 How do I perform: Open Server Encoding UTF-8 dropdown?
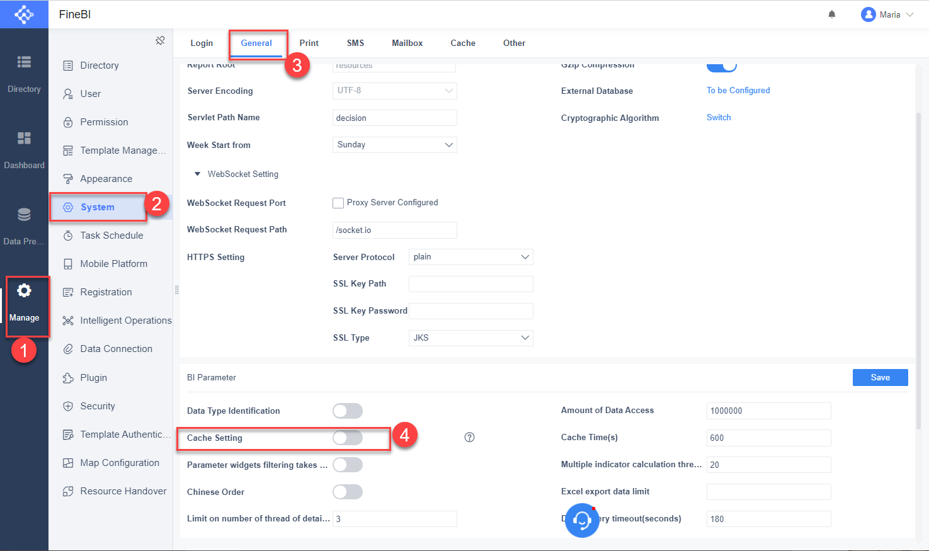click(x=395, y=91)
